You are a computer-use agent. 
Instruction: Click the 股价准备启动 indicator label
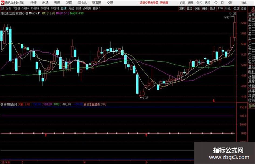[x=91, y=104]
